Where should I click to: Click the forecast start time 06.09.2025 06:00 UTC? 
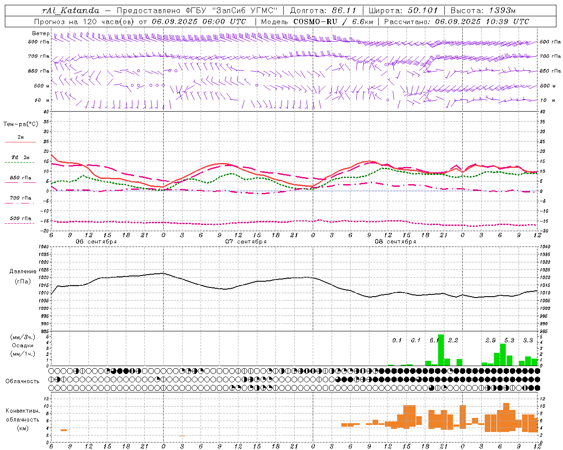click(x=199, y=22)
